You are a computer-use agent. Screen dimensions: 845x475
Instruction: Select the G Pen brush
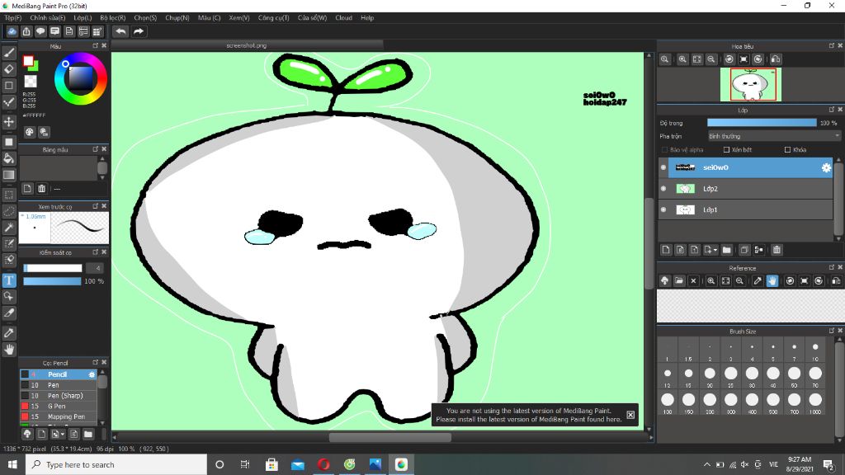pos(59,406)
